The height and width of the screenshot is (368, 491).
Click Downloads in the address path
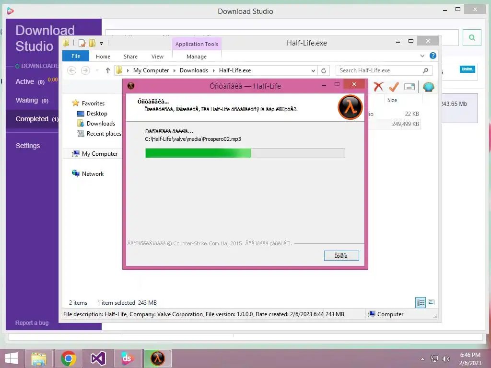click(x=194, y=70)
